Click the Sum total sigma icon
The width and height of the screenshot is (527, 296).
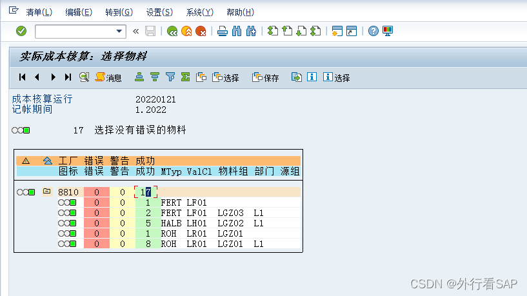pos(186,77)
